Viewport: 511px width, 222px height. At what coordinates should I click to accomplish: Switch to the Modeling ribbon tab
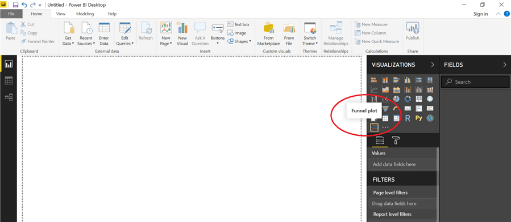click(x=85, y=14)
